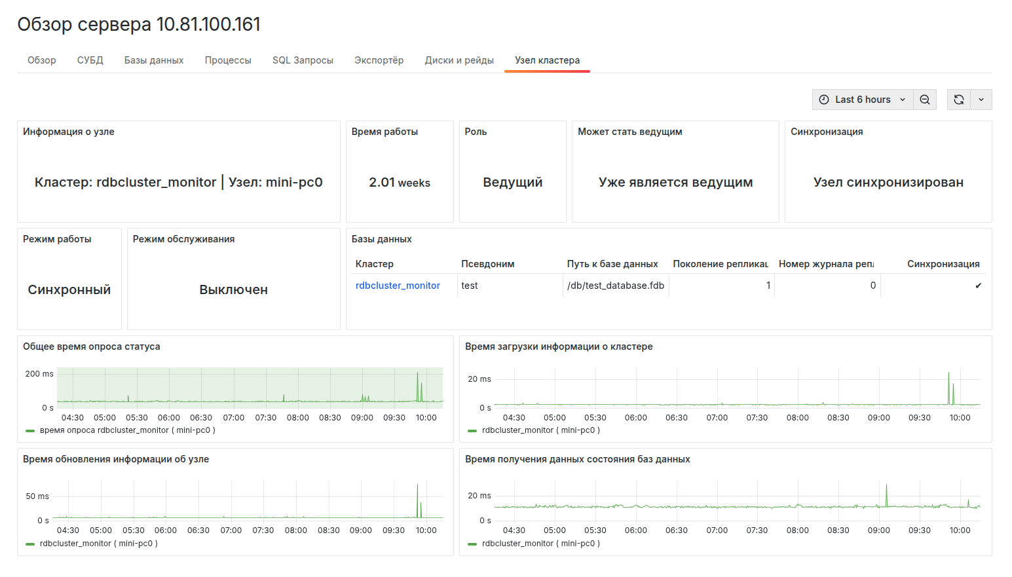The height and width of the screenshot is (577, 1012).
Task: Toggle legend series in Время обновления информации panel
Action: pyautogui.click(x=98, y=544)
